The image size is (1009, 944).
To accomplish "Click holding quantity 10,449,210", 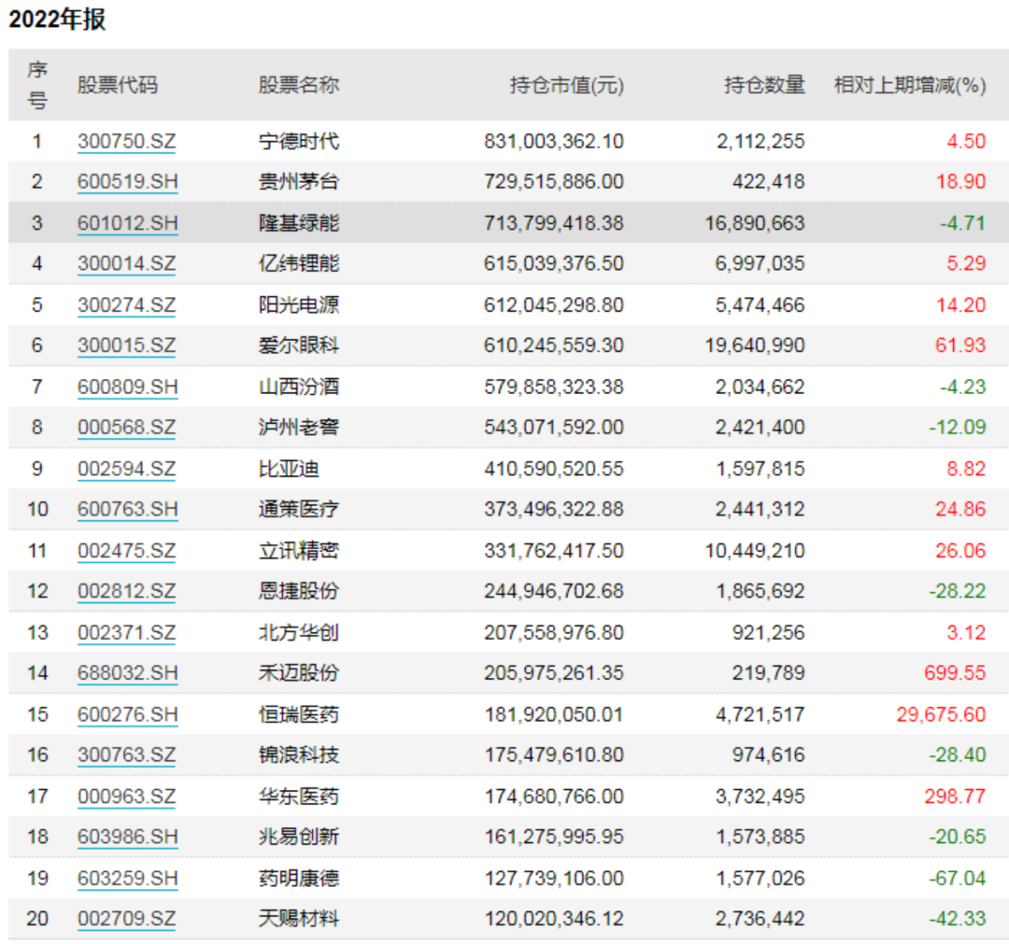I will click(754, 551).
